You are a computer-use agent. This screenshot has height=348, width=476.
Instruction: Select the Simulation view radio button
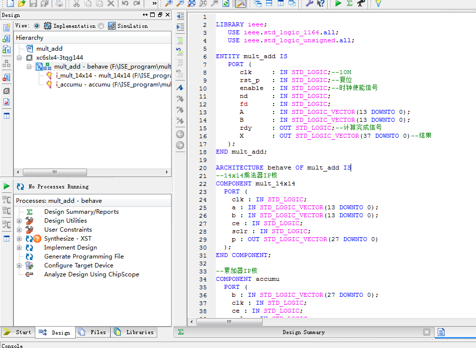pyautogui.click(x=101, y=26)
